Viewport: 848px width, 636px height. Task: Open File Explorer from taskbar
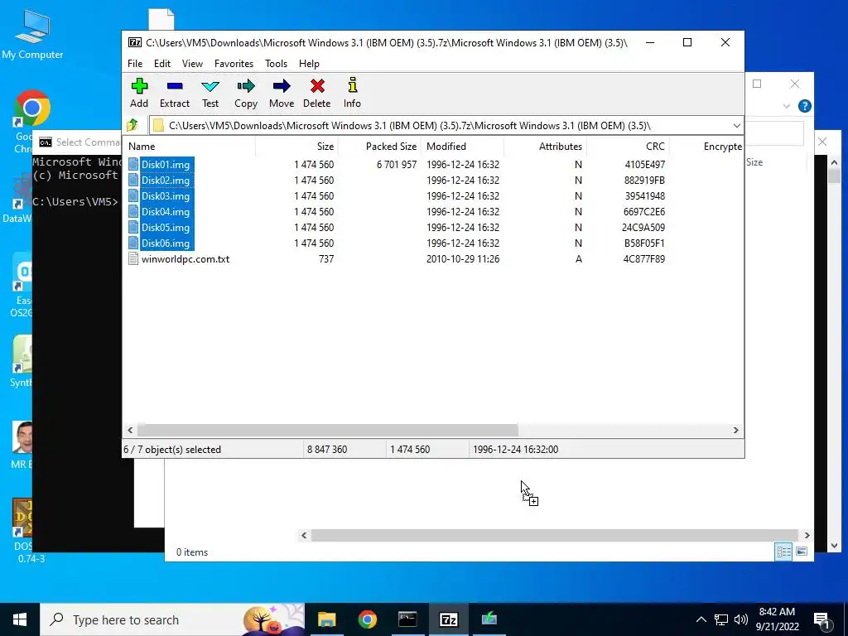click(x=326, y=619)
